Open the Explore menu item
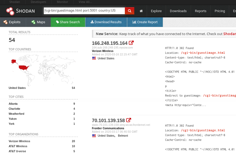The image size is (236, 153). (x=156, y=11)
